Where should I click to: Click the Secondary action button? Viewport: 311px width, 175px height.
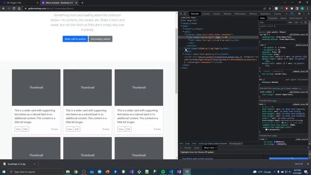tap(101, 39)
